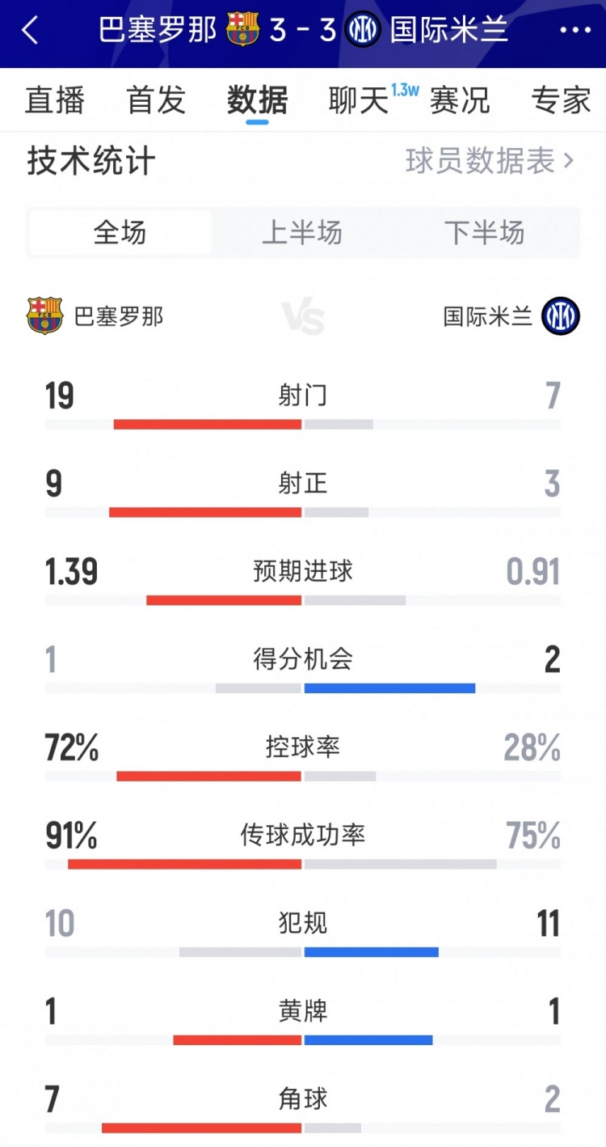
Task: Select the 全场 full match segment
Action: (x=120, y=233)
